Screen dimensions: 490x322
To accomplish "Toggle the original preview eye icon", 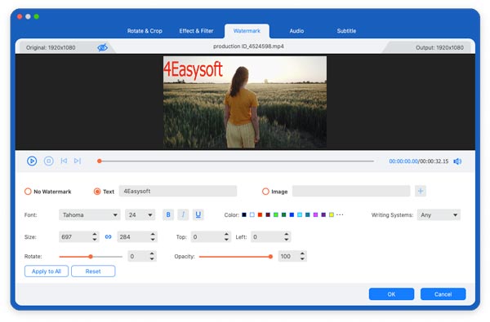I will click(103, 47).
